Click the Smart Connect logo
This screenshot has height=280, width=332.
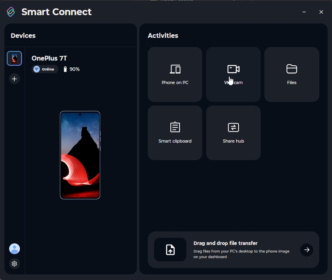pos(10,12)
